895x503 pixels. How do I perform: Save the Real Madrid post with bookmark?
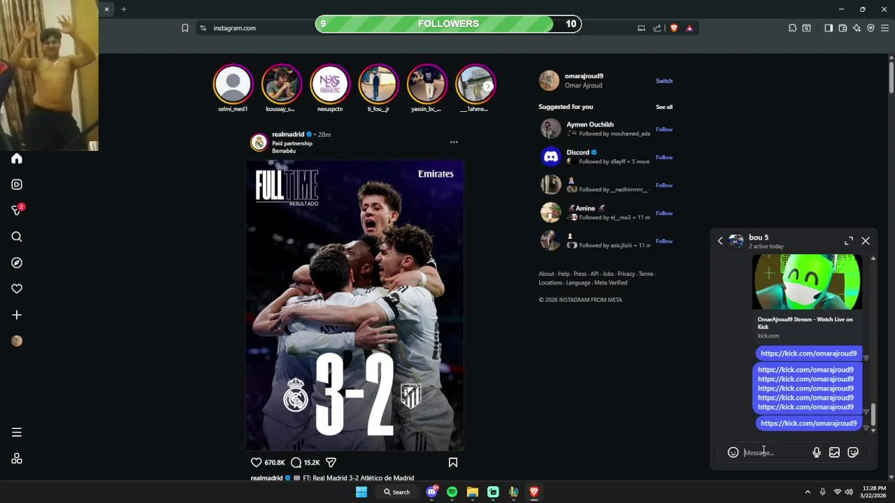tap(453, 462)
